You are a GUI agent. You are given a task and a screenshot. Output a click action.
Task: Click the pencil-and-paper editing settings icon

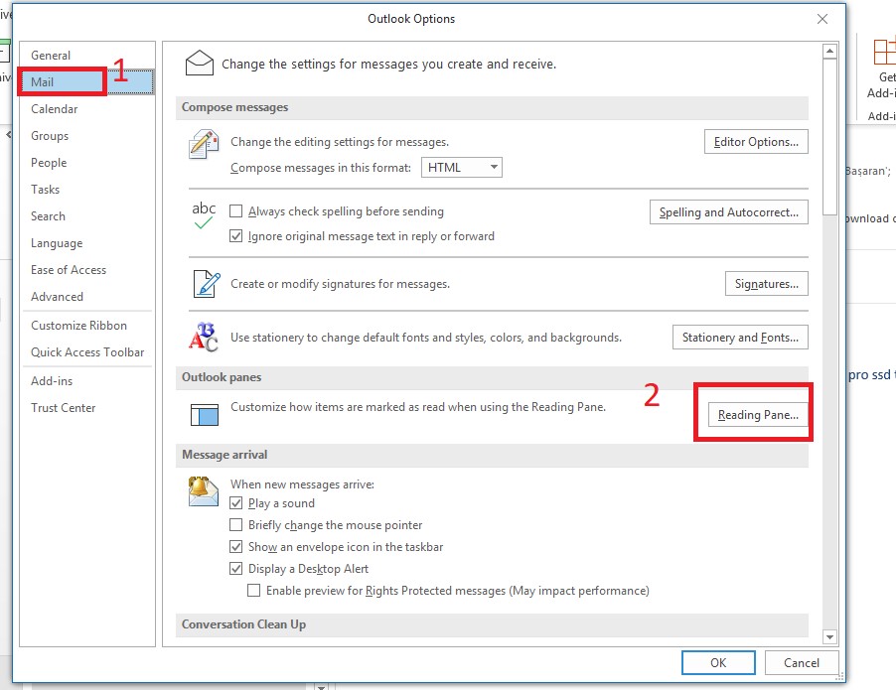204,144
